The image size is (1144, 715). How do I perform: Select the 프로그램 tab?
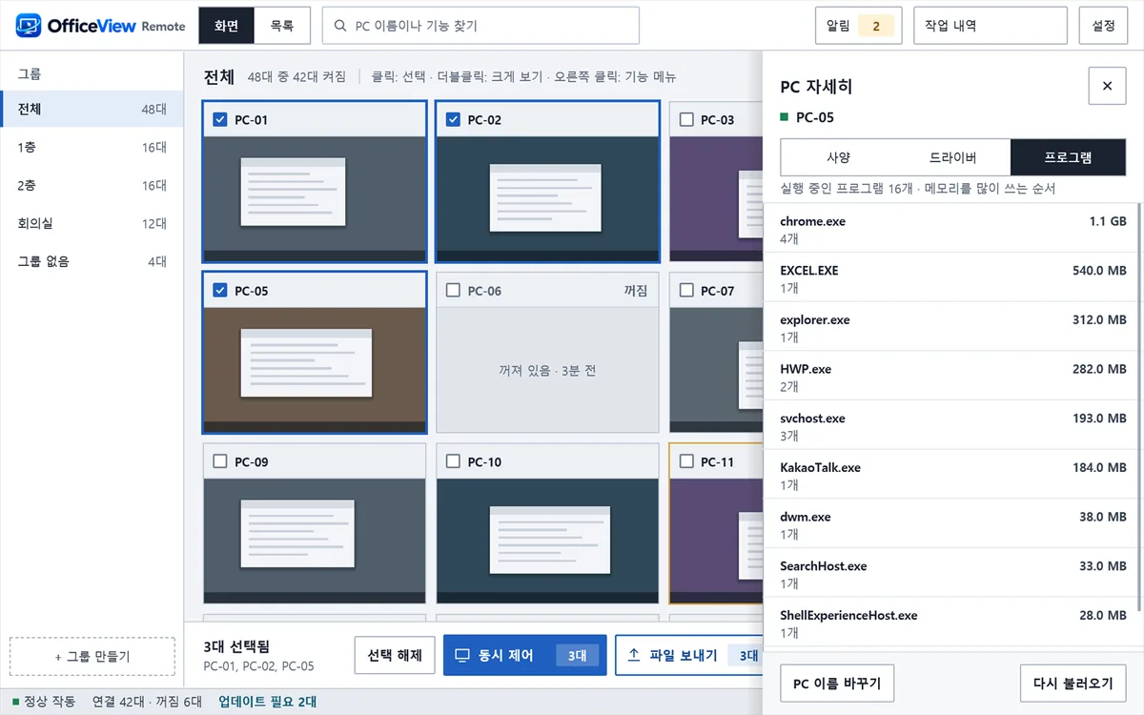click(1069, 157)
